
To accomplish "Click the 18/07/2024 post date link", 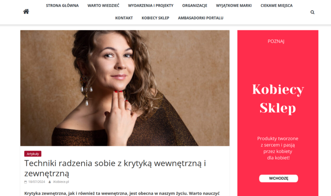I will tap(37, 182).
